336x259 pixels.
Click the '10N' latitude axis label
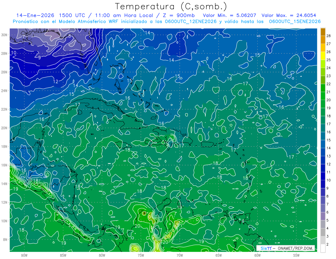pyautogui.click(x=4, y=221)
